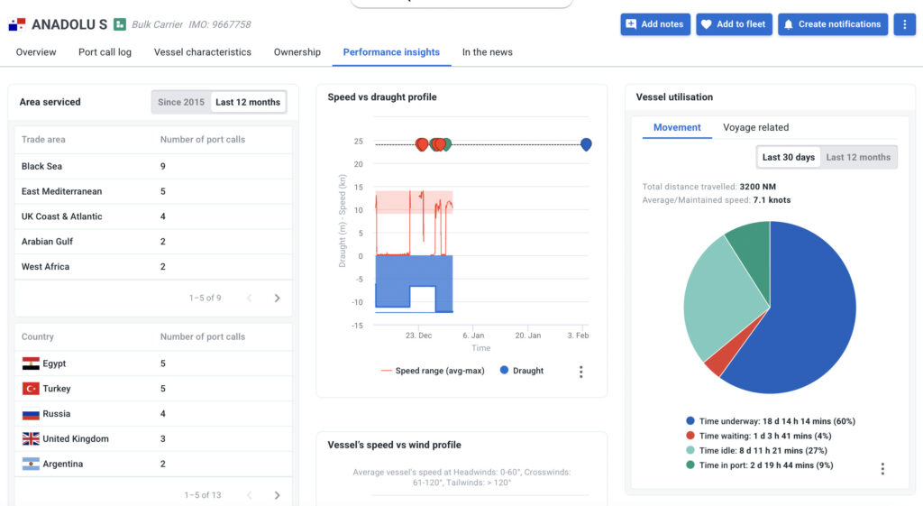
Task: Go to previous page of trade areas
Action: coord(250,299)
